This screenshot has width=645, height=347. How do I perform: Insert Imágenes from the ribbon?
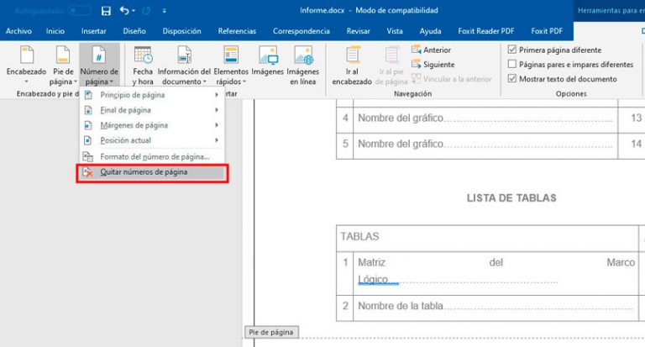pyautogui.click(x=268, y=55)
